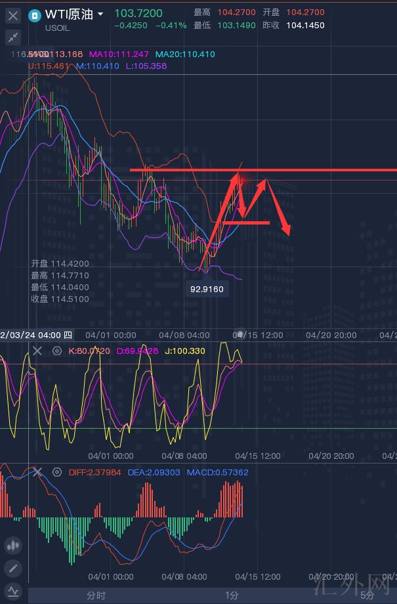
Task: Switch to the 分时 timeframe tab
Action: pos(96,595)
